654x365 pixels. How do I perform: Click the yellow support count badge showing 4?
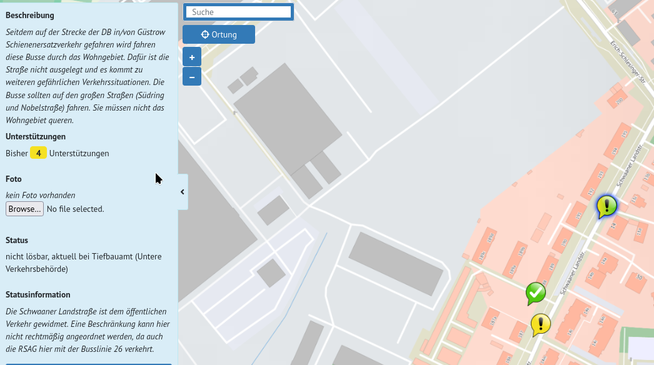[x=38, y=153]
